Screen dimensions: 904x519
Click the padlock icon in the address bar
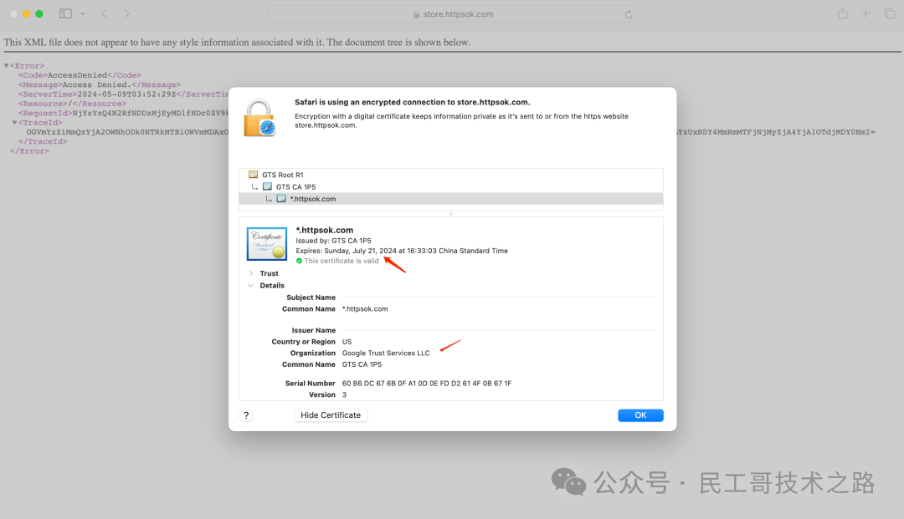point(416,14)
